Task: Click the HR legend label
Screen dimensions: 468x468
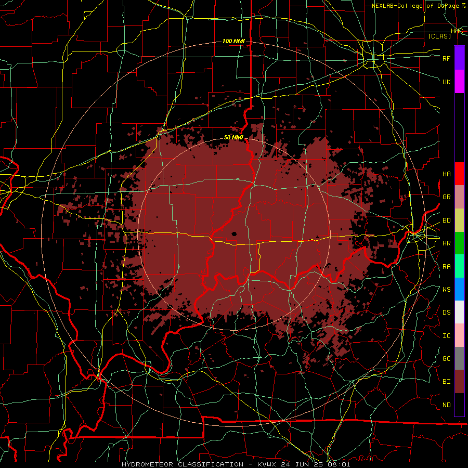Action: tap(446, 243)
